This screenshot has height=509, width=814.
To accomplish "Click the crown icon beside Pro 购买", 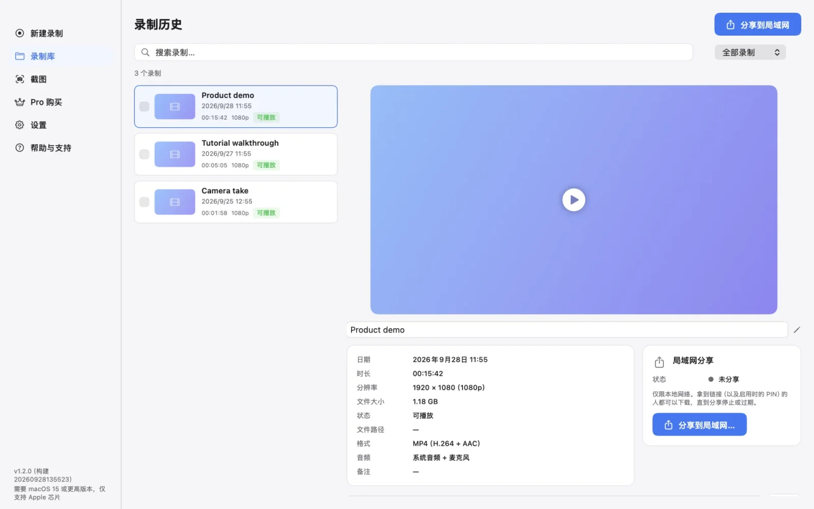I will [x=20, y=102].
